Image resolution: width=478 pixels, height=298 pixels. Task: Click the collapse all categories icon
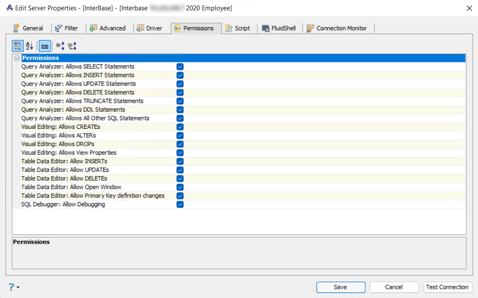click(72, 46)
